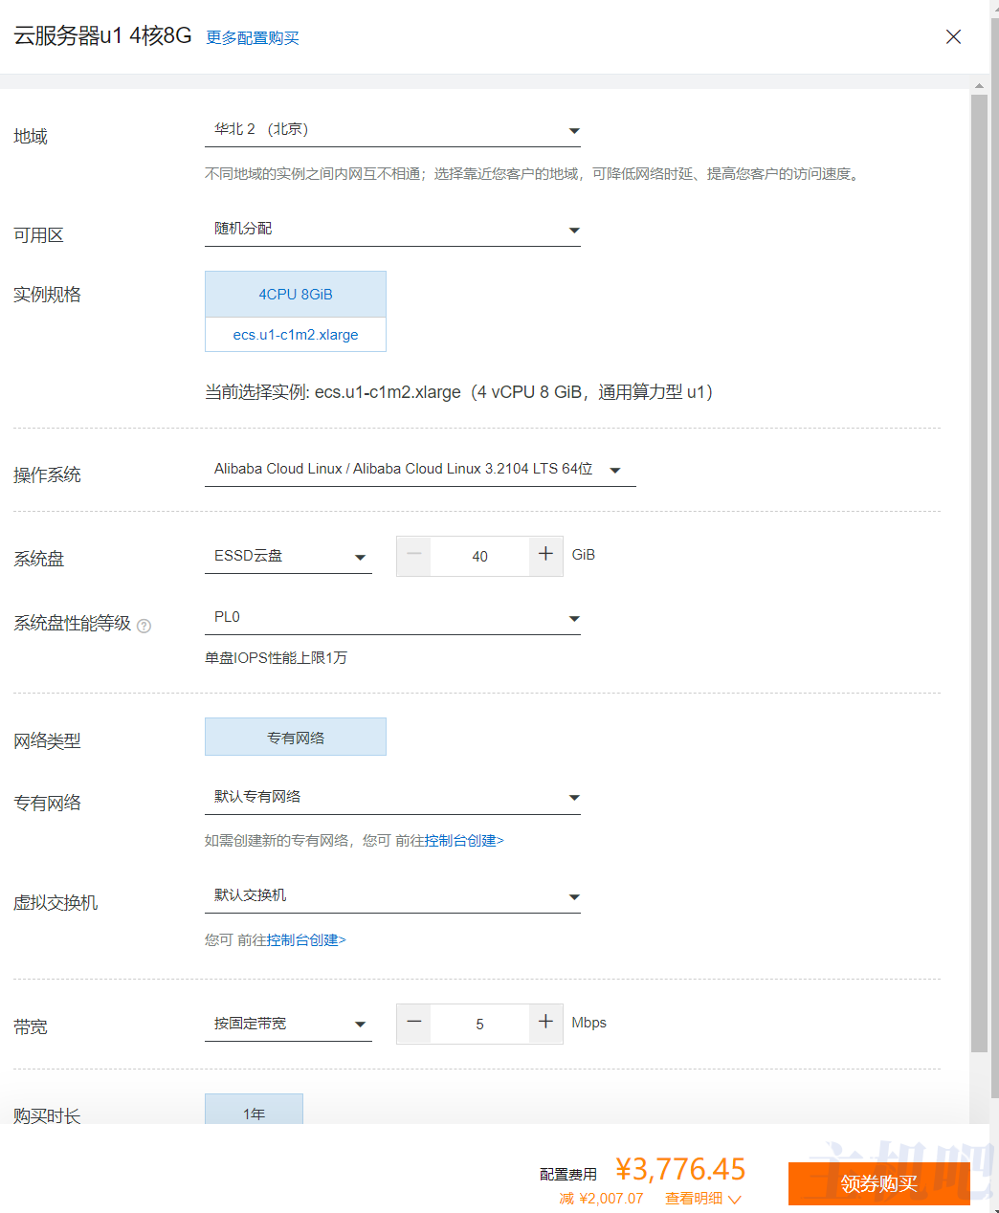Close the server configuration dialog
The image size is (999, 1213).
pos(953,36)
